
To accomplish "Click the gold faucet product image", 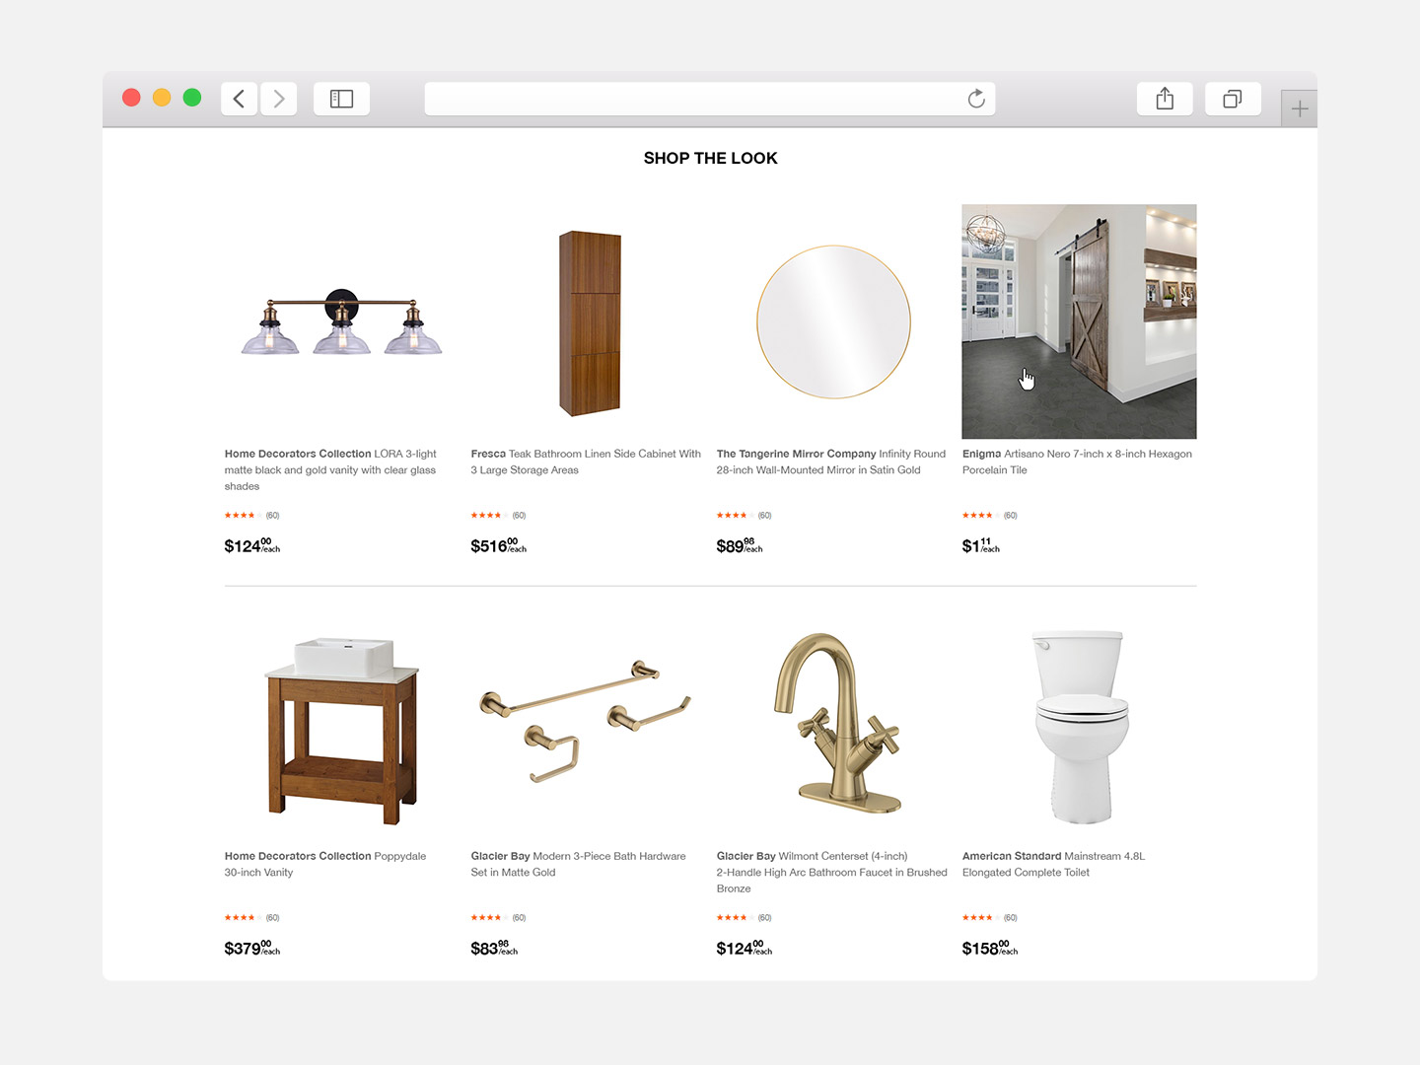I will point(838,724).
